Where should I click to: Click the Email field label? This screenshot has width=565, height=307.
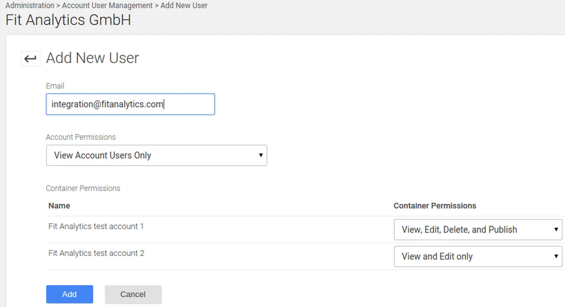pyautogui.click(x=55, y=86)
